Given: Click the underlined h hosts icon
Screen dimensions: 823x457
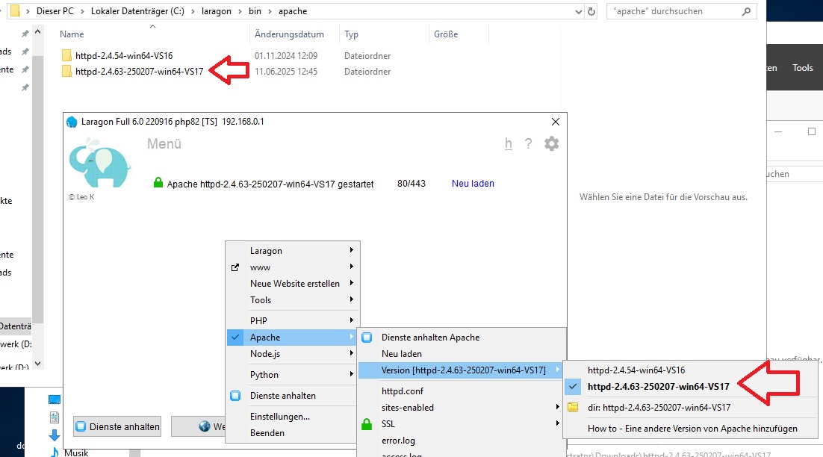Looking at the screenshot, I should pos(508,144).
